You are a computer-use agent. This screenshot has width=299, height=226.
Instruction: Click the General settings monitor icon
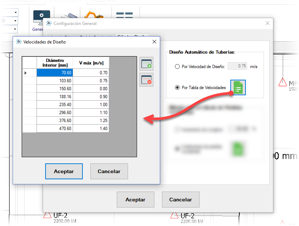coord(42,18)
